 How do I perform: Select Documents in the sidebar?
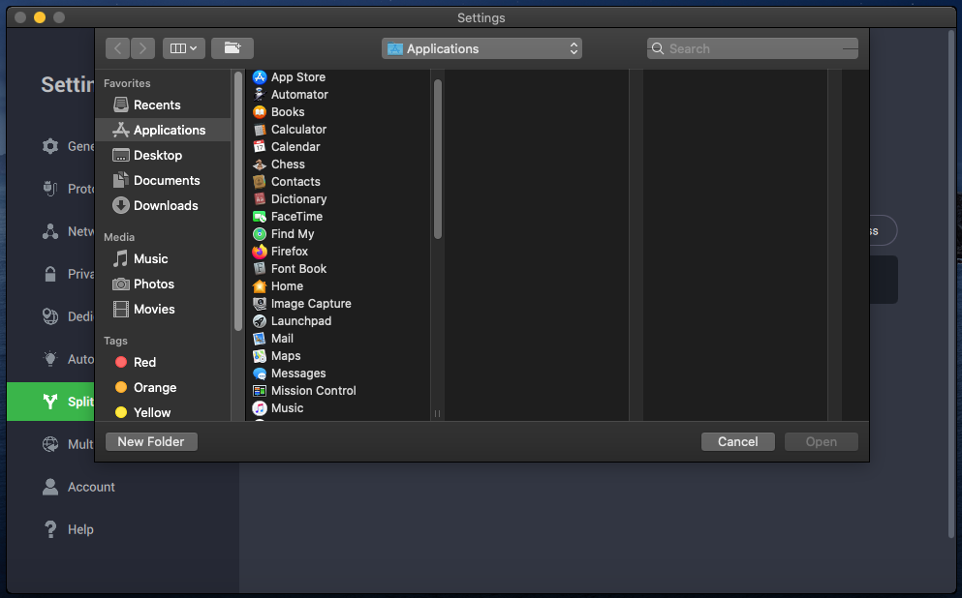(166, 180)
